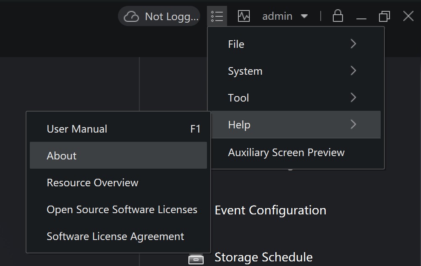The image size is (421, 266).
Task: Lock the client using the lock icon
Action: pyautogui.click(x=337, y=16)
